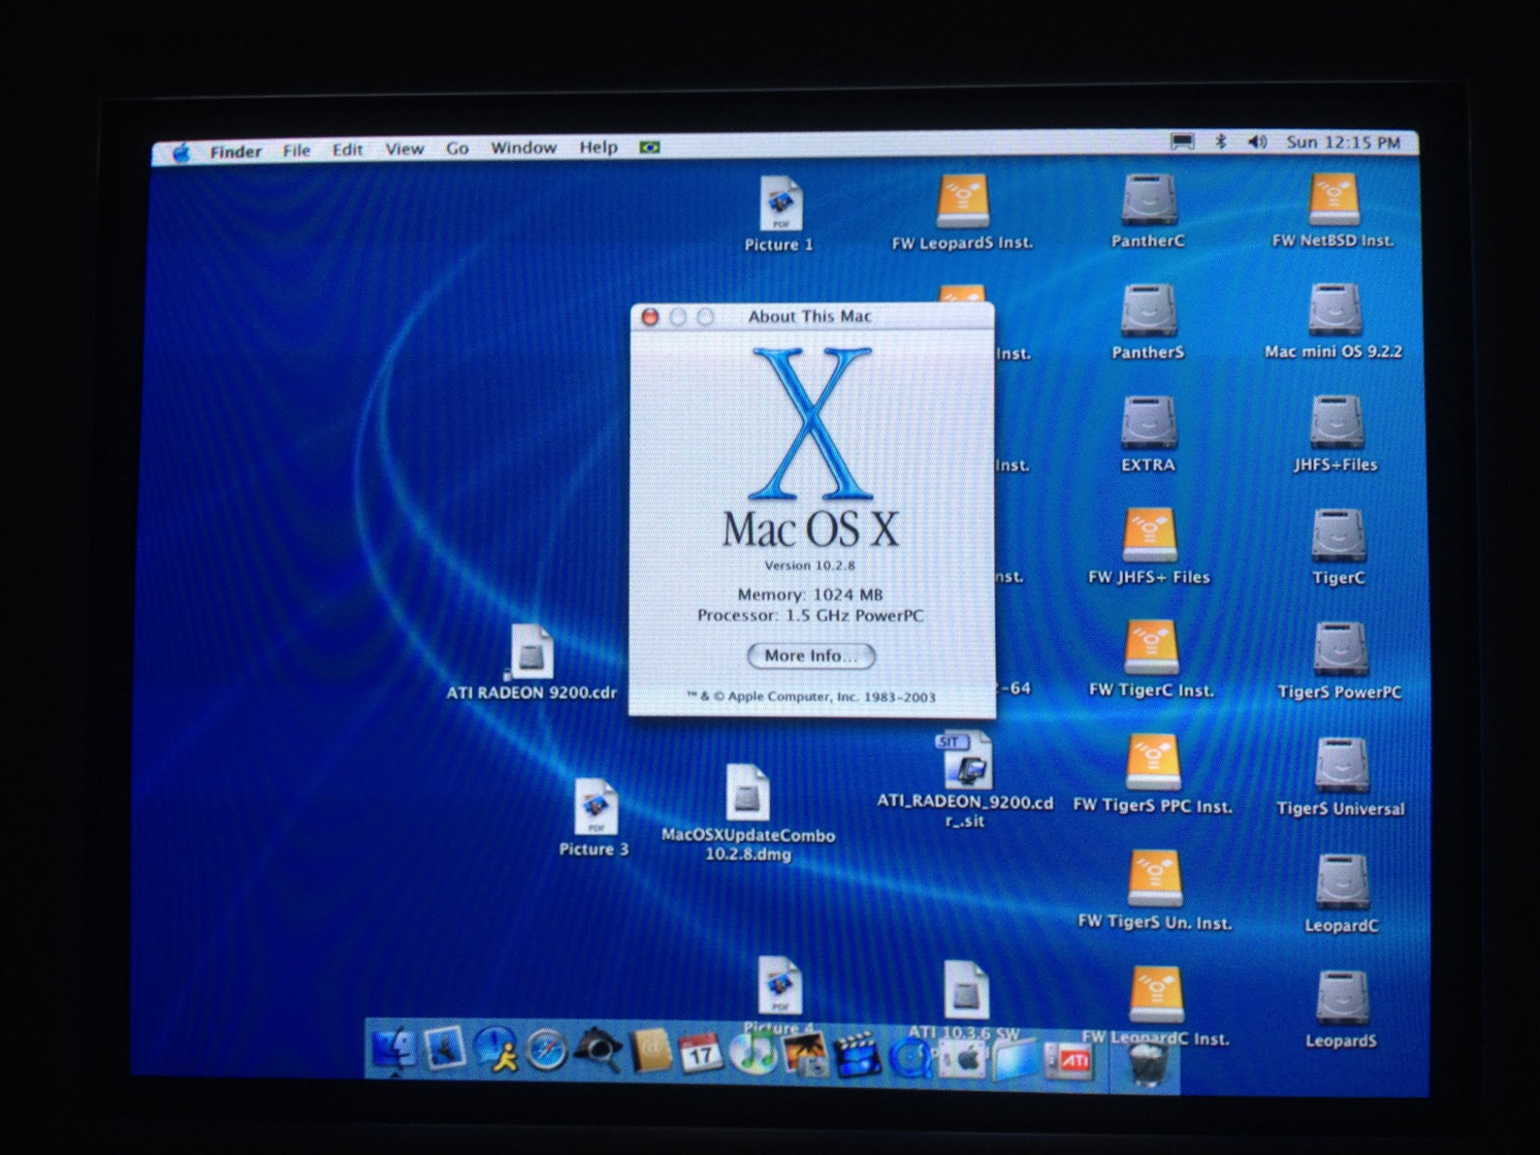Image resolution: width=1540 pixels, height=1155 pixels.
Task: Open the View menu
Action: click(404, 149)
